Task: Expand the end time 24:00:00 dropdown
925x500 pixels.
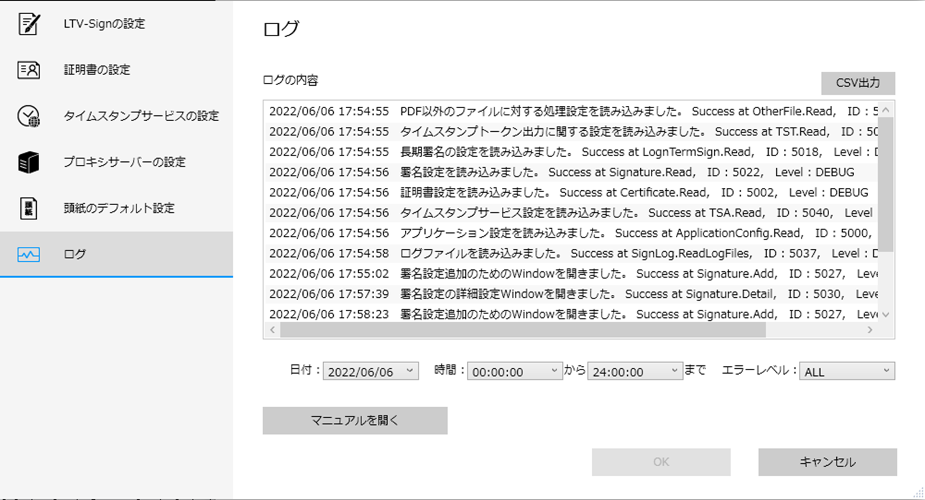Action: (x=634, y=371)
